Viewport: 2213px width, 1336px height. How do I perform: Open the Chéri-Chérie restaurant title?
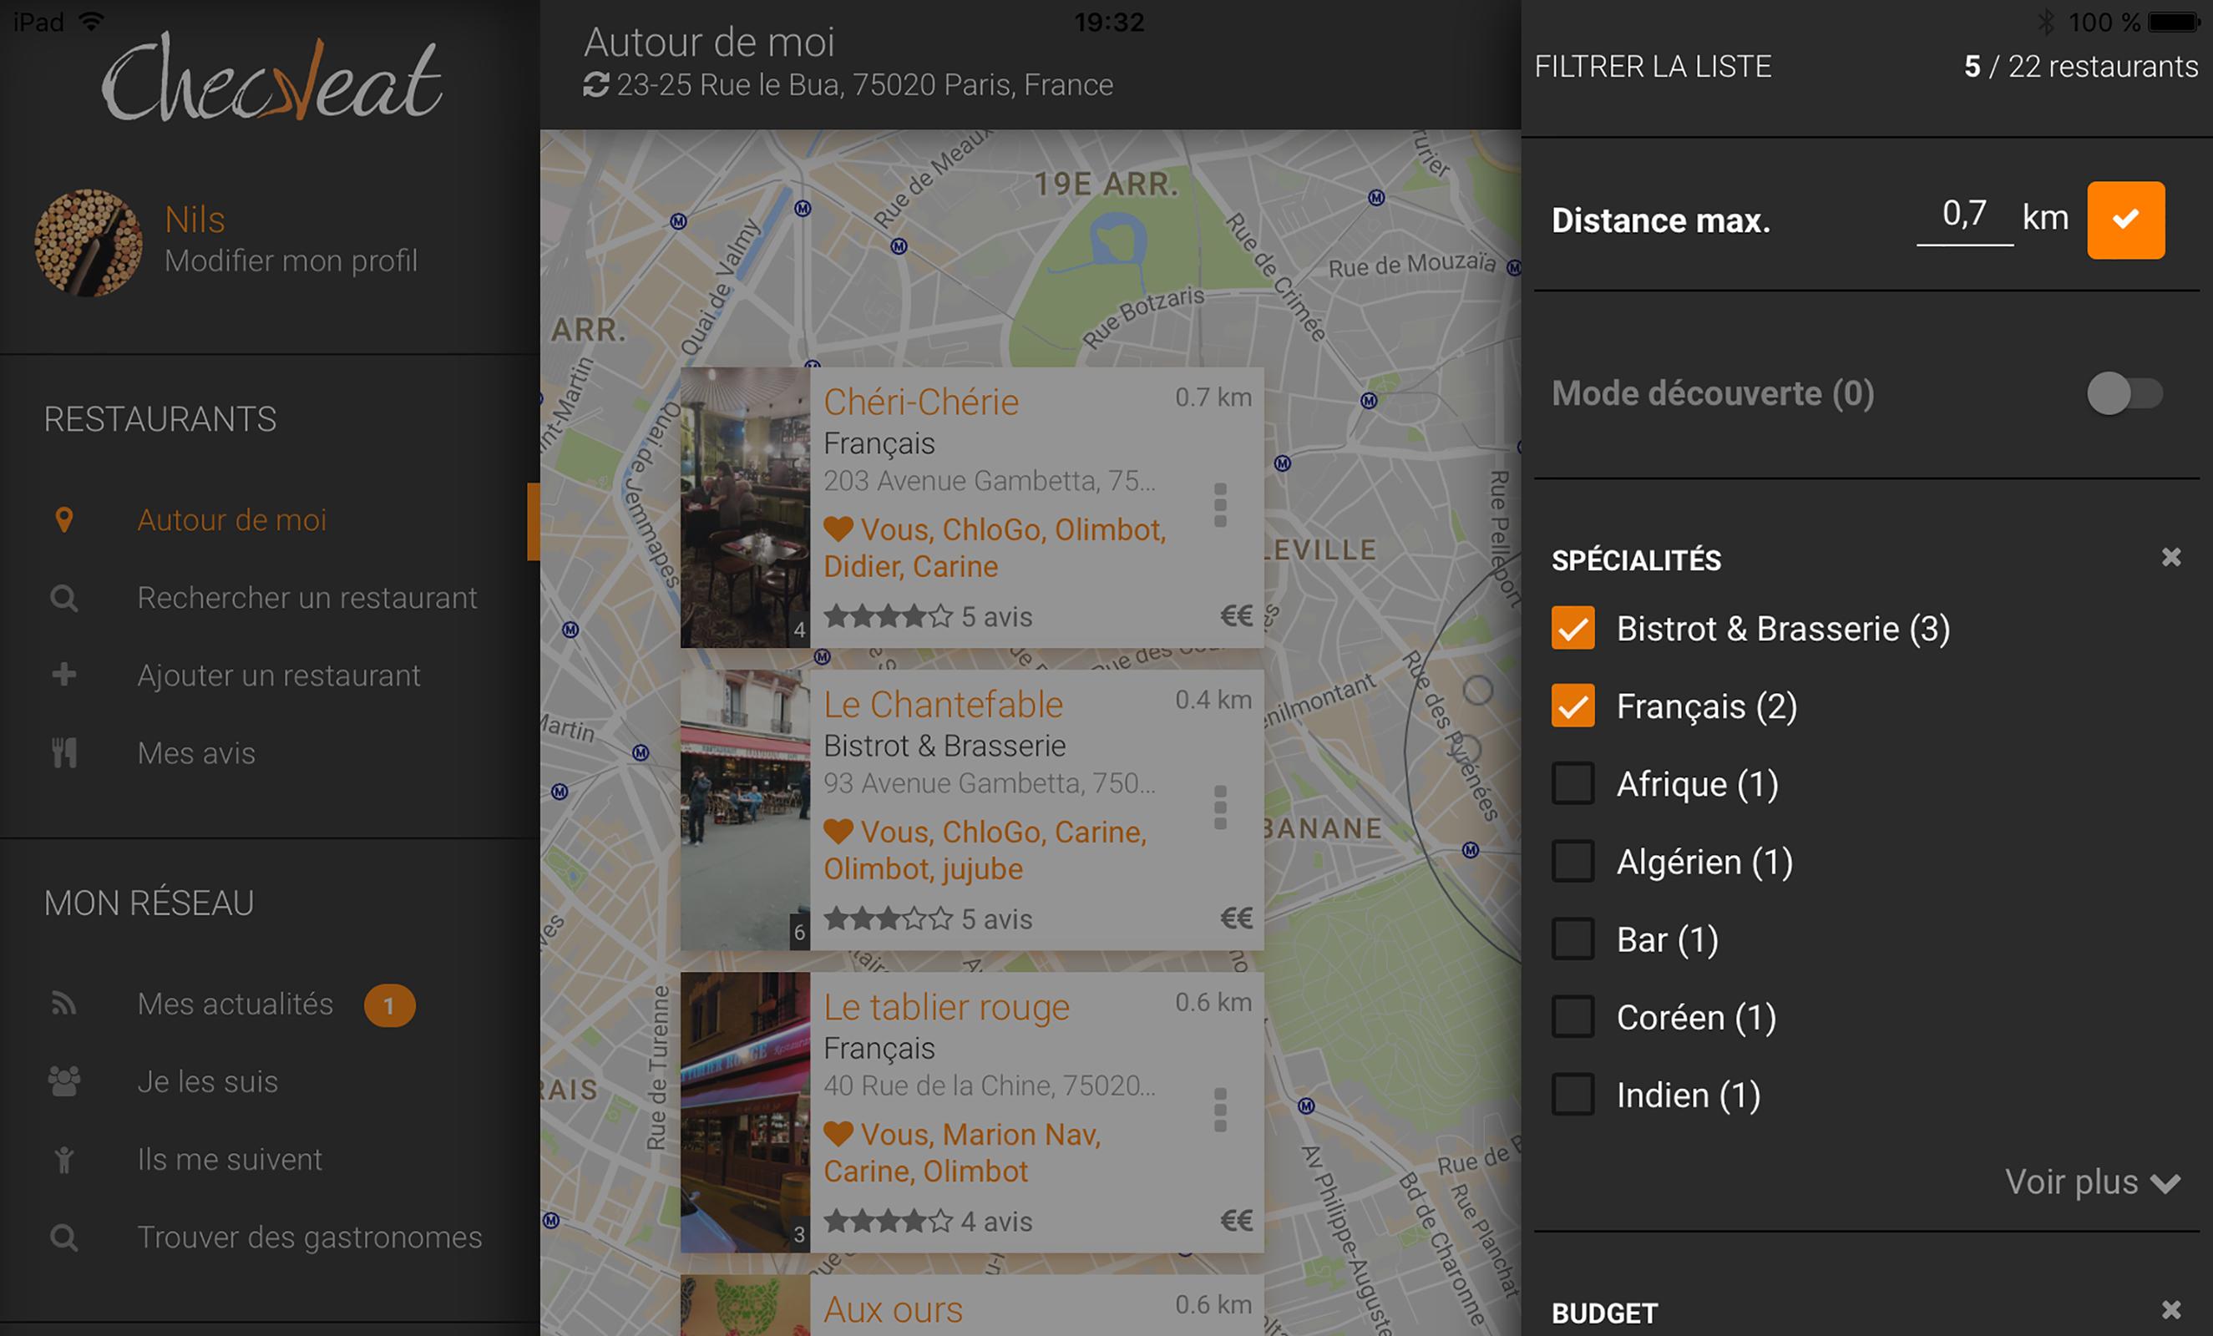pos(921,402)
